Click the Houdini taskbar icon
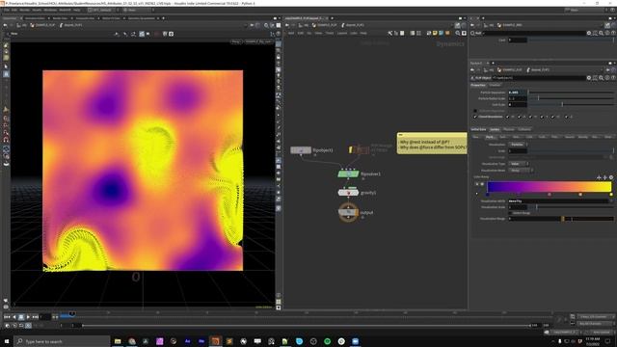 215,341
